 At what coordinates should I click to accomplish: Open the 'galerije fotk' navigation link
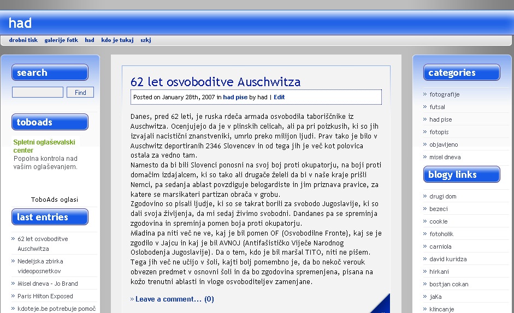(x=61, y=40)
